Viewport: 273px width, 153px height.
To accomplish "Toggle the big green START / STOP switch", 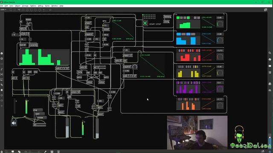I will pyautogui.click(x=145, y=23).
